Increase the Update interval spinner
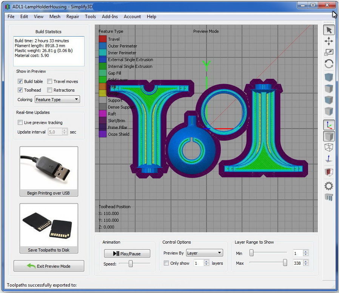 click(65, 130)
